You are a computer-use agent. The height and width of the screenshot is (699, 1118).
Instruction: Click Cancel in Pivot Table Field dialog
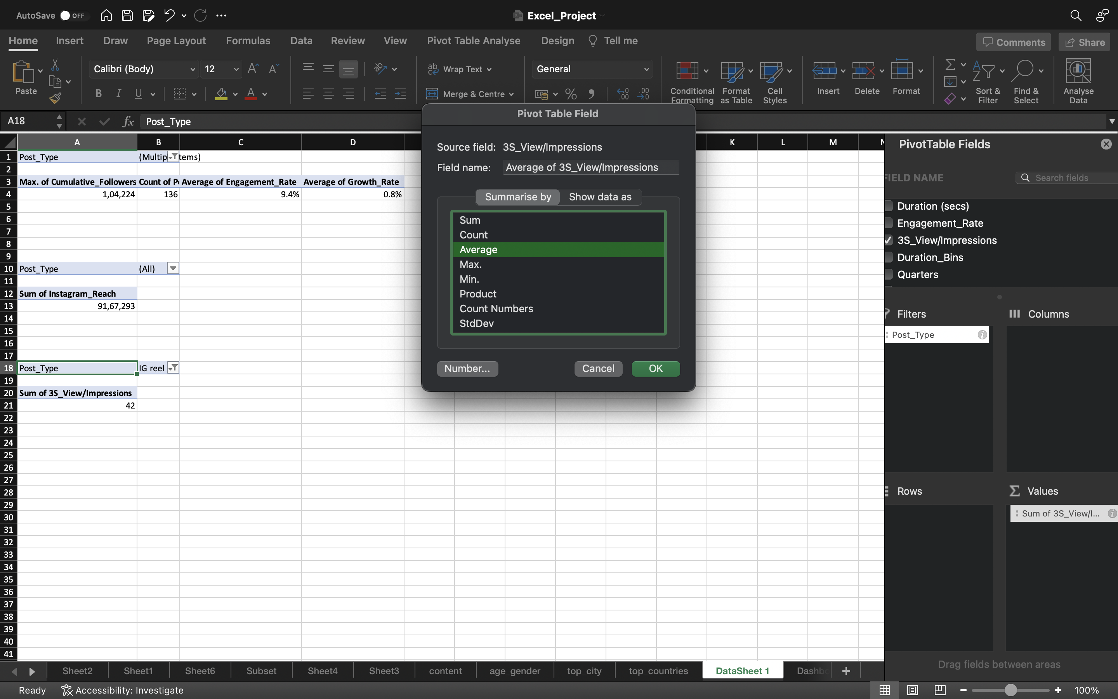click(598, 369)
